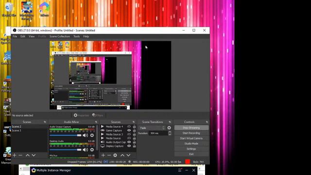Move scene up in Scenes list
Viewport: 311px width, 175px height.
(28, 155)
